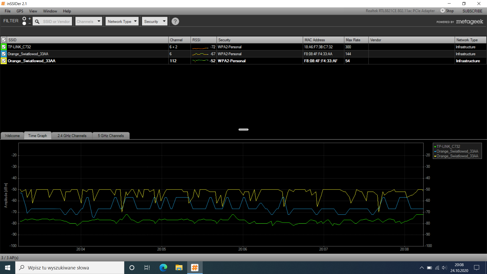Open the Channels filter dropdown
Viewport: 487px width, 274px height.
tap(89, 22)
